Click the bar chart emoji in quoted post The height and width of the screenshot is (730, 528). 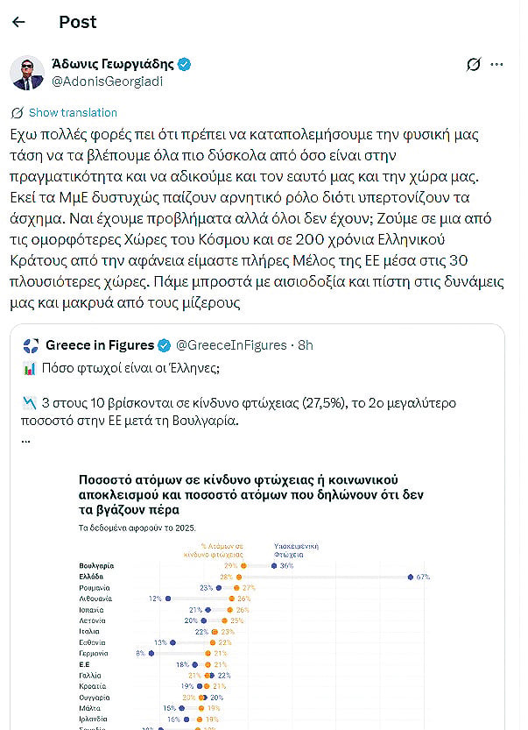coord(29,369)
